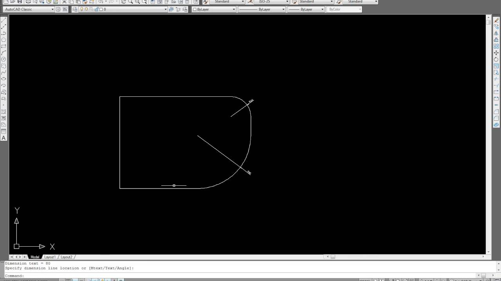This screenshot has width=501, height=281.
Task: Click the vertical scrollbar up arrow
Action: 488,17
